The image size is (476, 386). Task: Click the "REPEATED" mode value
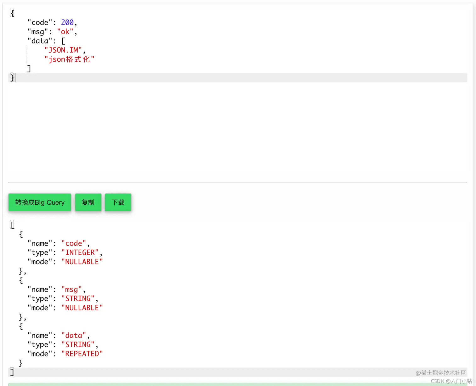[x=82, y=354]
